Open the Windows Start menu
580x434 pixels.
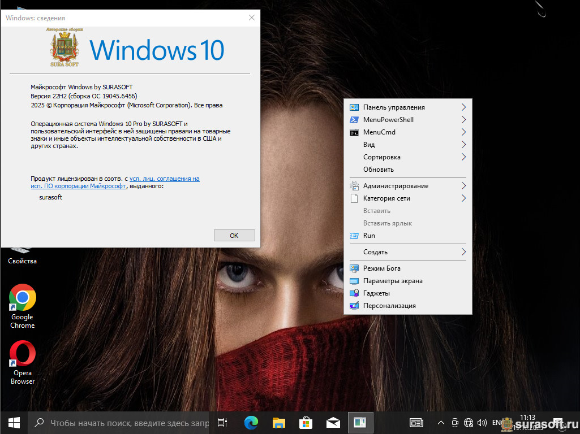point(14,422)
